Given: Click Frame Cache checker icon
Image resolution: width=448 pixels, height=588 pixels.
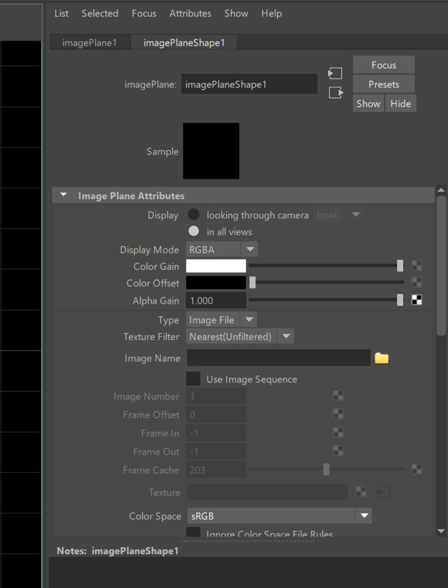Looking at the screenshot, I should tap(416, 469).
